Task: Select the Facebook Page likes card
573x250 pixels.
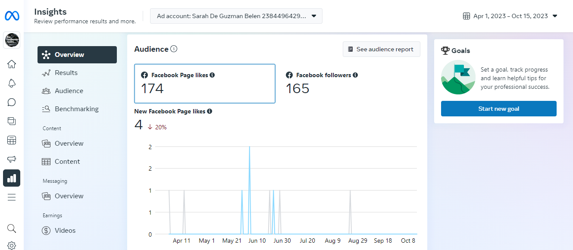Action: pyautogui.click(x=204, y=84)
